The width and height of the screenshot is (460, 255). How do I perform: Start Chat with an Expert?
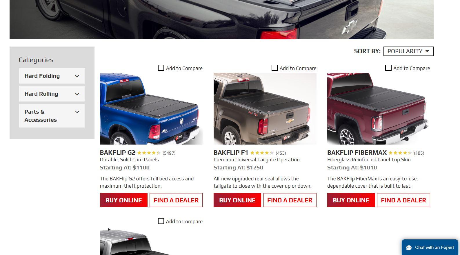tap(430, 247)
